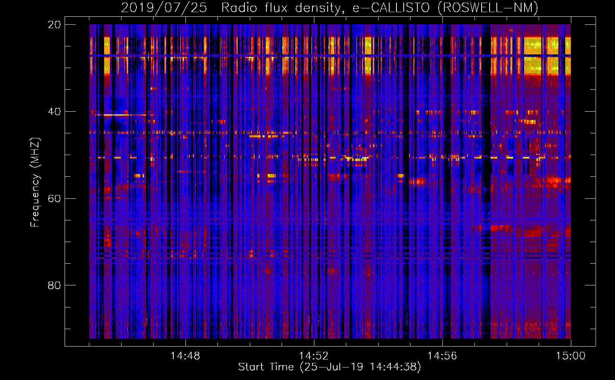Image resolution: width=615 pixels, height=380 pixels.
Task: Click the 20 frequency tick label
Action: pos(54,25)
